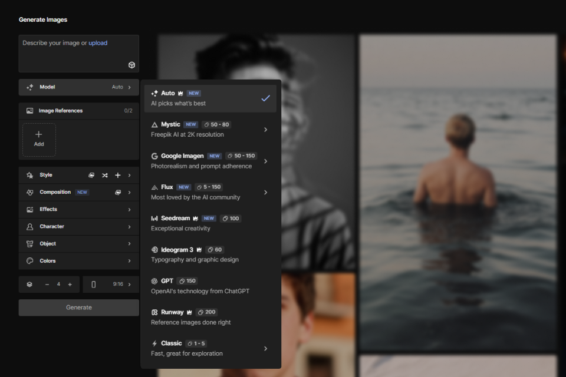
Task: Click the cube icon in the prompt box
Action: (x=131, y=65)
